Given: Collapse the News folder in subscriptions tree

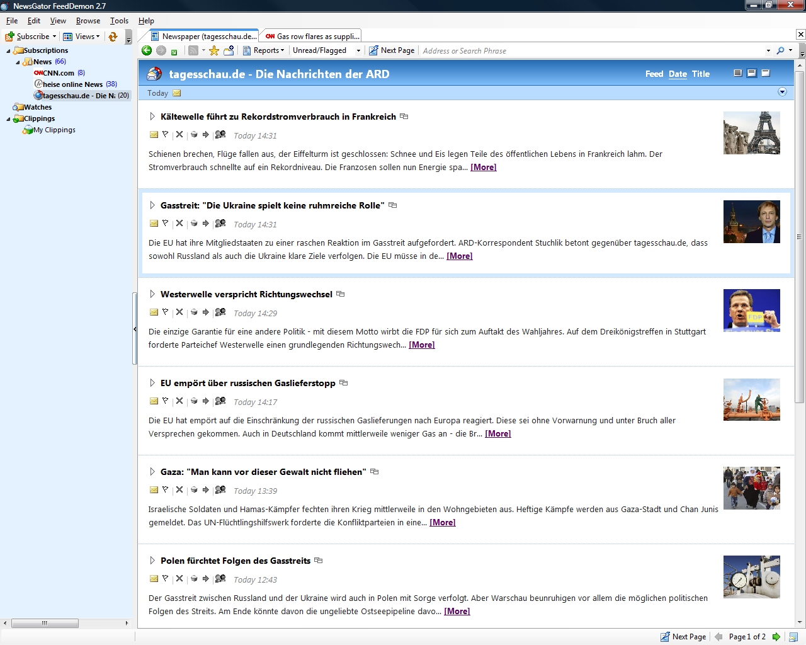Looking at the screenshot, I should [18, 62].
